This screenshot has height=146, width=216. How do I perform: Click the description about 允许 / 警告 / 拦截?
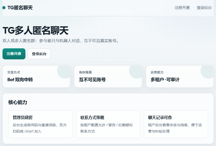click(x=107, y=128)
